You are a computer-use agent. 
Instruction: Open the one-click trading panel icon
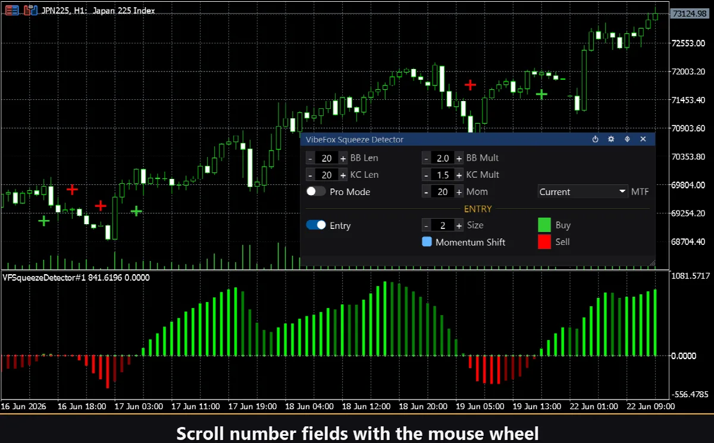click(30, 10)
